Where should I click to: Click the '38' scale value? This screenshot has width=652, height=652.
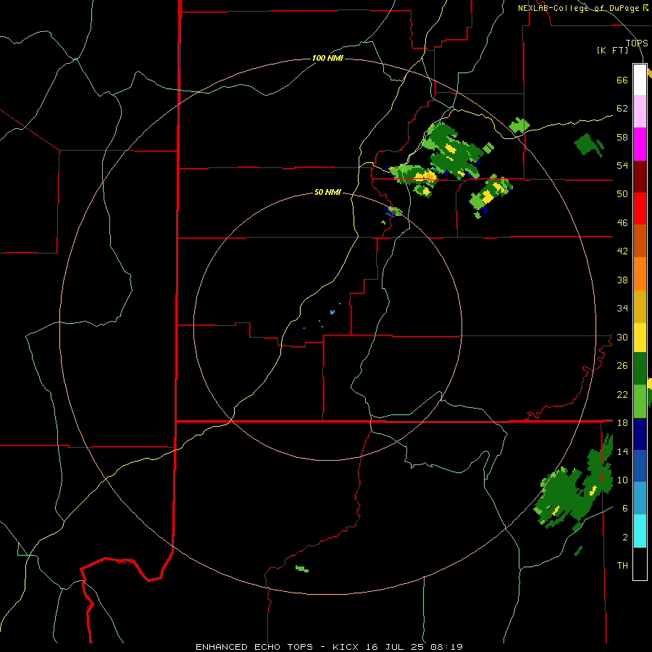click(622, 280)
